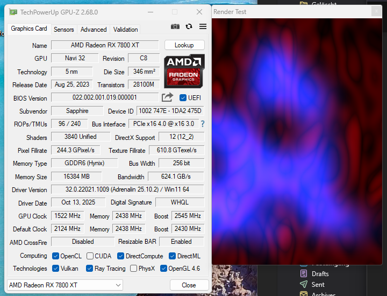Take a screenshot with the camera icon
The width and height of the screenshot is (387, 296).
point(175,26)
